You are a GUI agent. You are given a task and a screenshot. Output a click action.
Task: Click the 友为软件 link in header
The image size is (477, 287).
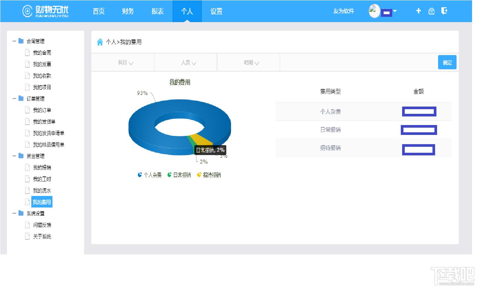point(343,11)
